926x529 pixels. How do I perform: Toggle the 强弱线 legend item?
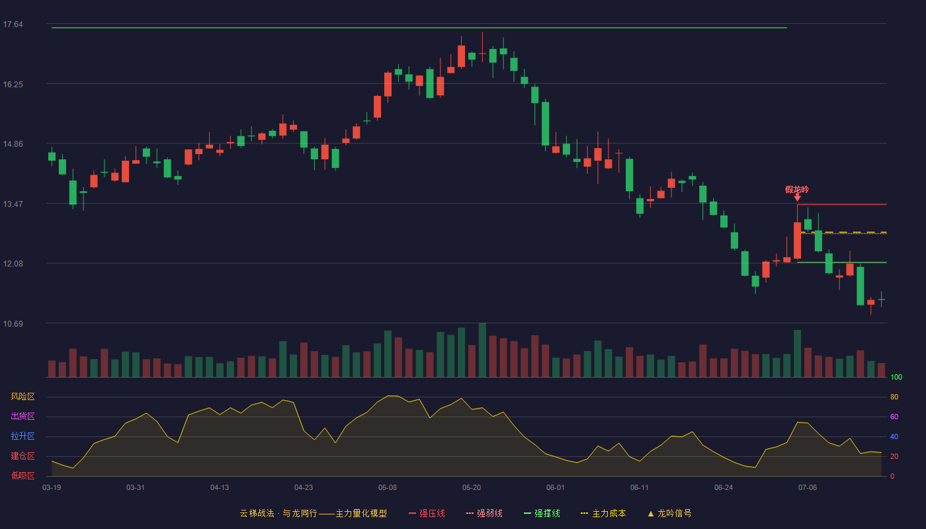(x=484, y=513)
